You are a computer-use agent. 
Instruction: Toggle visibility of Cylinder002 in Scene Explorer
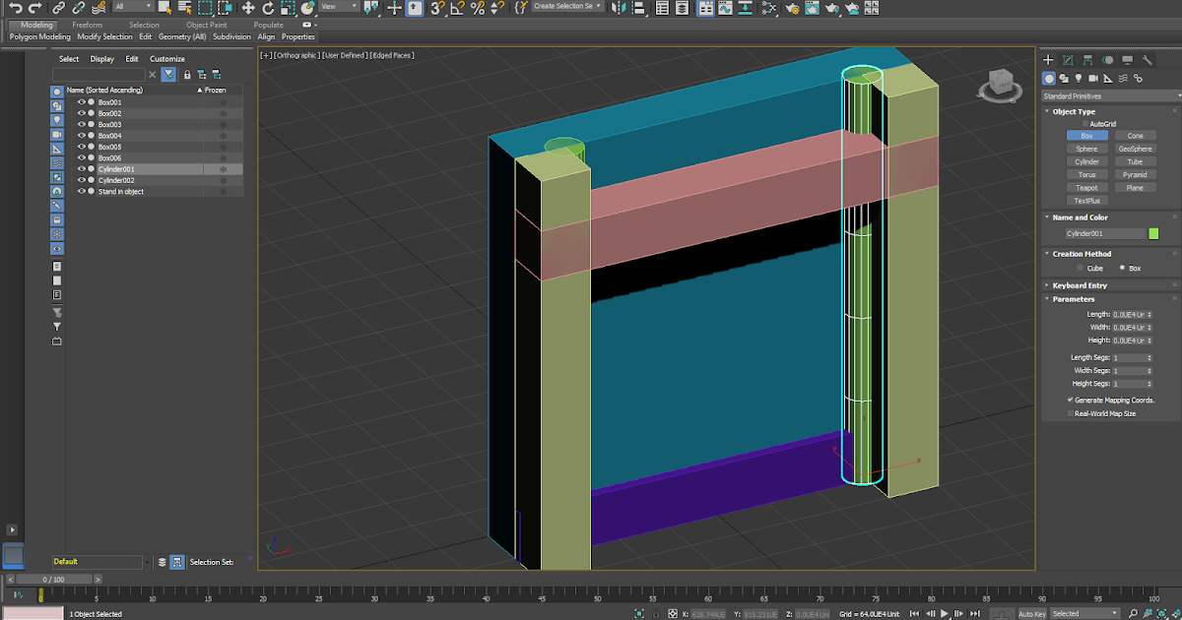click(x=82, y=180)
